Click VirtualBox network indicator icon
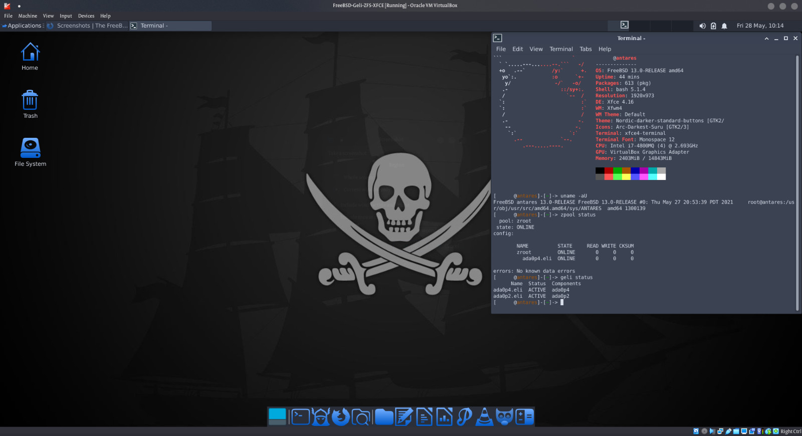The width and height of the screenshot is (802, 436). tap(720, 431)
